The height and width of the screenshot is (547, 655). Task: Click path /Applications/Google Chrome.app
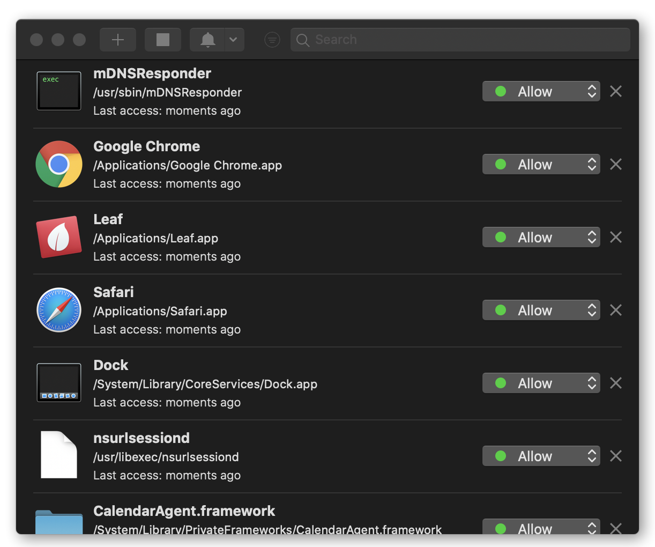[188, 165]
